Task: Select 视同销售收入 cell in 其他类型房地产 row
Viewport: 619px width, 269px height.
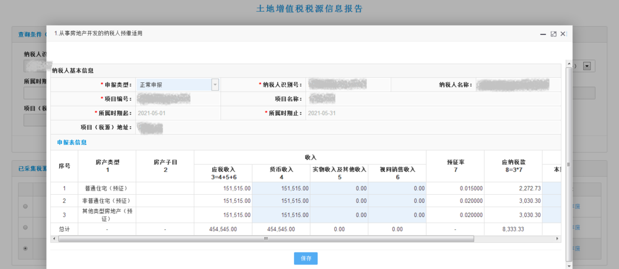Action: [397, 215]
